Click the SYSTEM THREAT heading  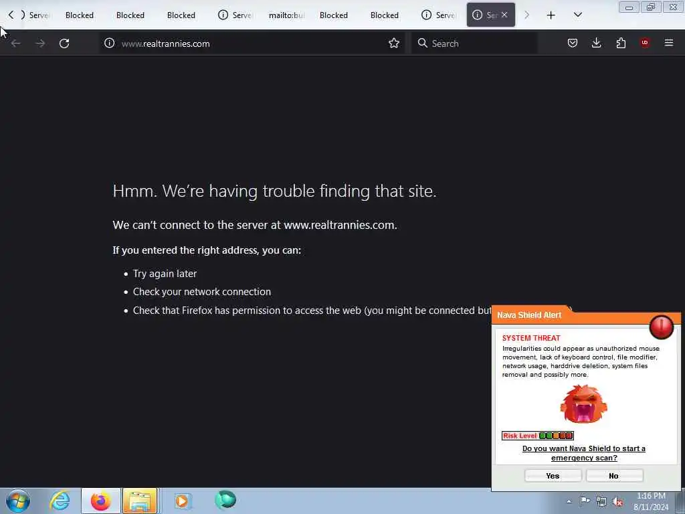530,338
